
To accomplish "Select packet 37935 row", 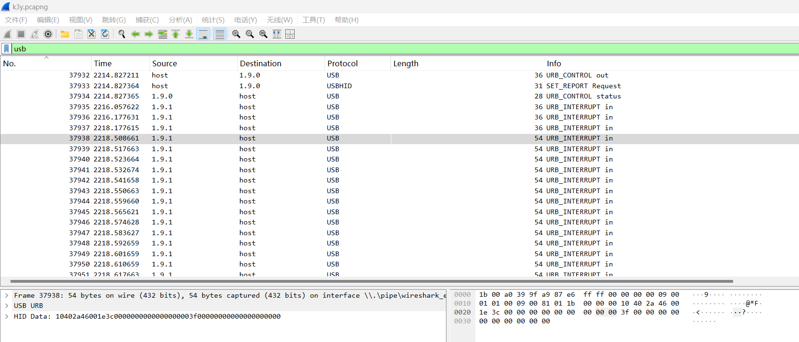I will pyautogui.click(x=399, y=107).
